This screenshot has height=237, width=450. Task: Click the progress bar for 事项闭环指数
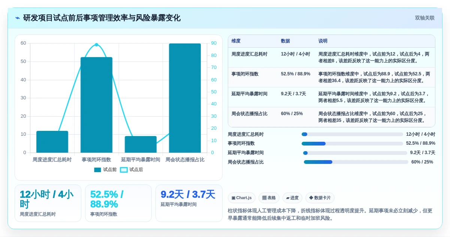[352, 144]
